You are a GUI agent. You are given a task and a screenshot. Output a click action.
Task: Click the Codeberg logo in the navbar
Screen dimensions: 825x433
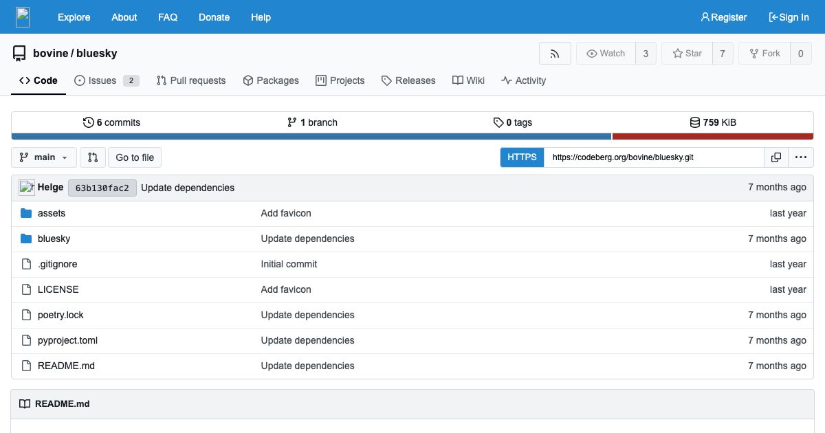coord(23,16)
